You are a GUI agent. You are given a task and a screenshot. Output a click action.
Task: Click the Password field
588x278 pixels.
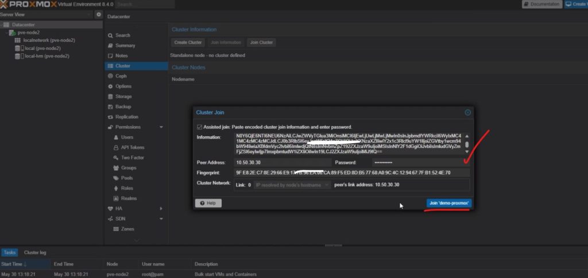pos(421,163)
